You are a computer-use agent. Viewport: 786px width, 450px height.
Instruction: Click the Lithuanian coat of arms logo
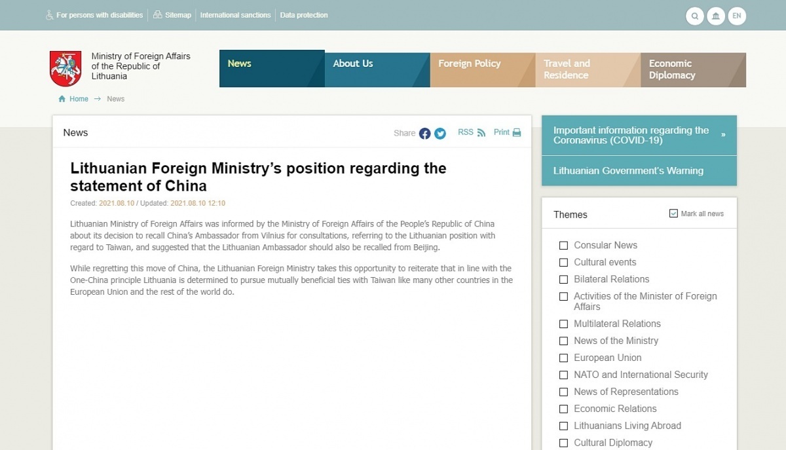(x=65, y=68)
